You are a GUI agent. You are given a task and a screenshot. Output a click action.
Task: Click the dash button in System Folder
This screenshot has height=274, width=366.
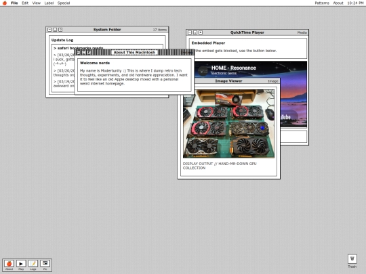(49, 30)
